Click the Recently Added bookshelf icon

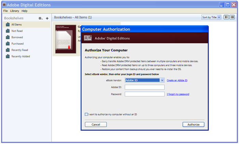(8, 56)
